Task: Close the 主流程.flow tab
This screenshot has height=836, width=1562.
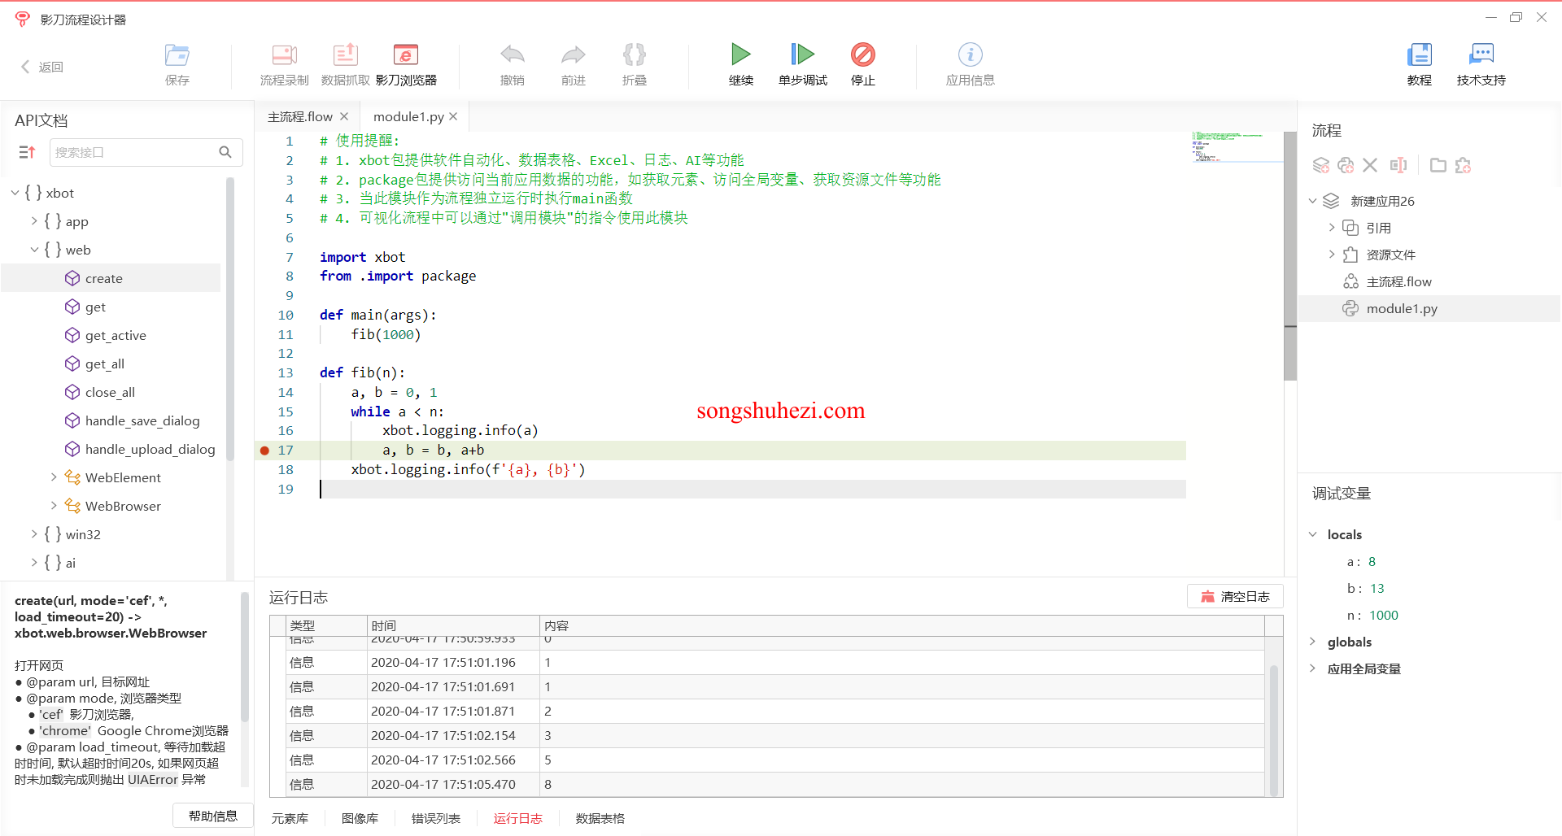Action: pyautogui.click(x=344, y=117)
